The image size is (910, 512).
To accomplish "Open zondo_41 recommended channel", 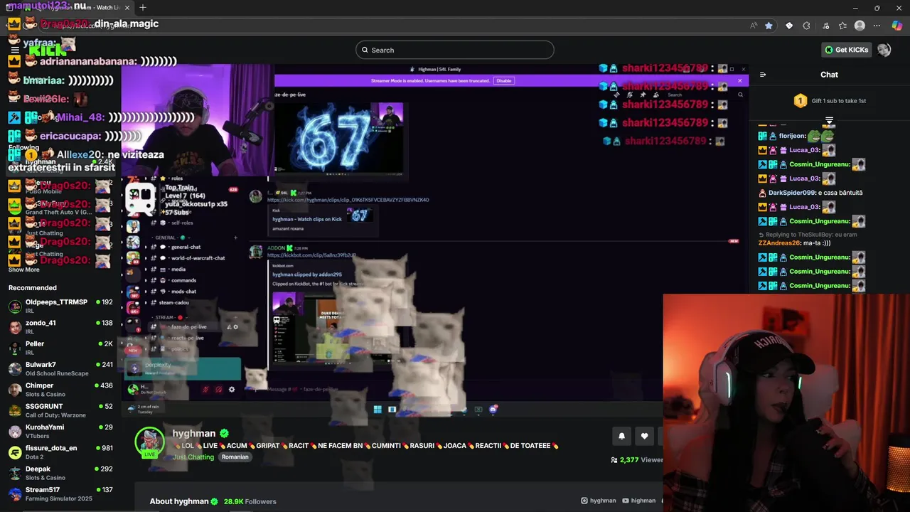I will [x=60, y=327].
